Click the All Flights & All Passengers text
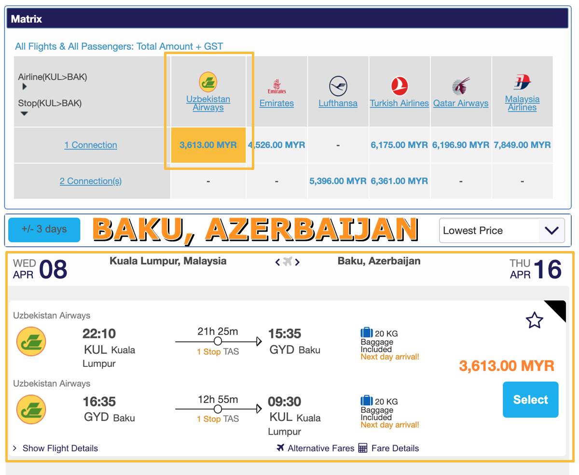 pyautogui.click(x=119, y=46)
